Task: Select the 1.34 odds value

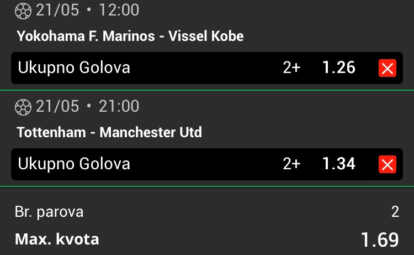Action: [x=339, y=164]
